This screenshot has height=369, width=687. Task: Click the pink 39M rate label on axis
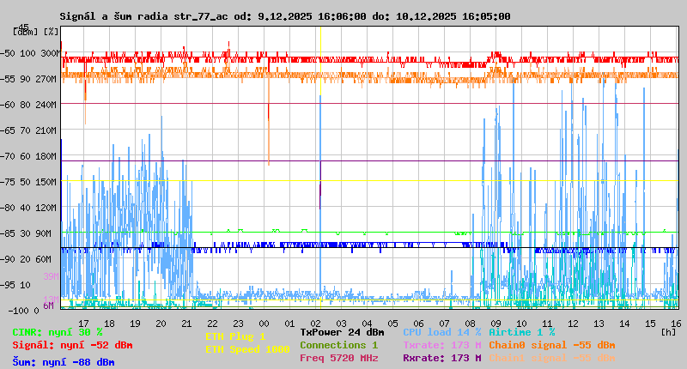point(51,276)
